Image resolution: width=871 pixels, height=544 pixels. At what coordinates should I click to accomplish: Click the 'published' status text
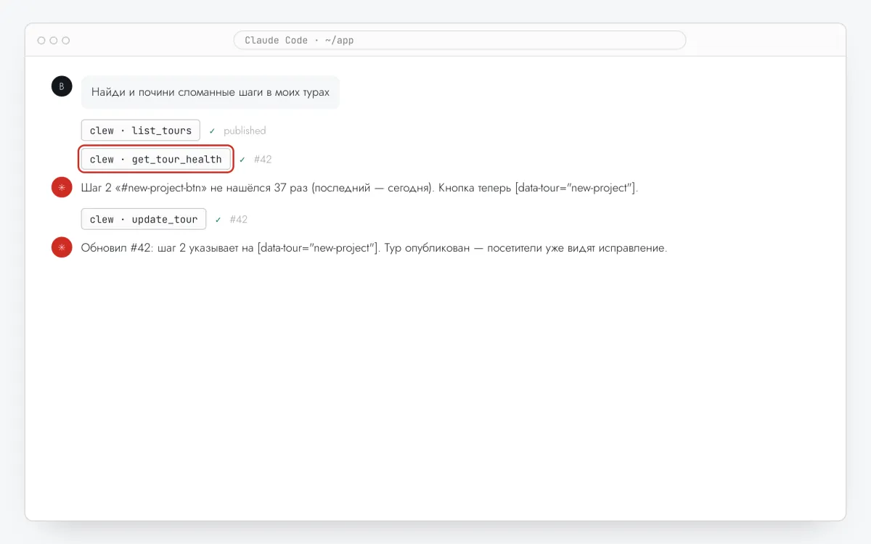point(245,131)
